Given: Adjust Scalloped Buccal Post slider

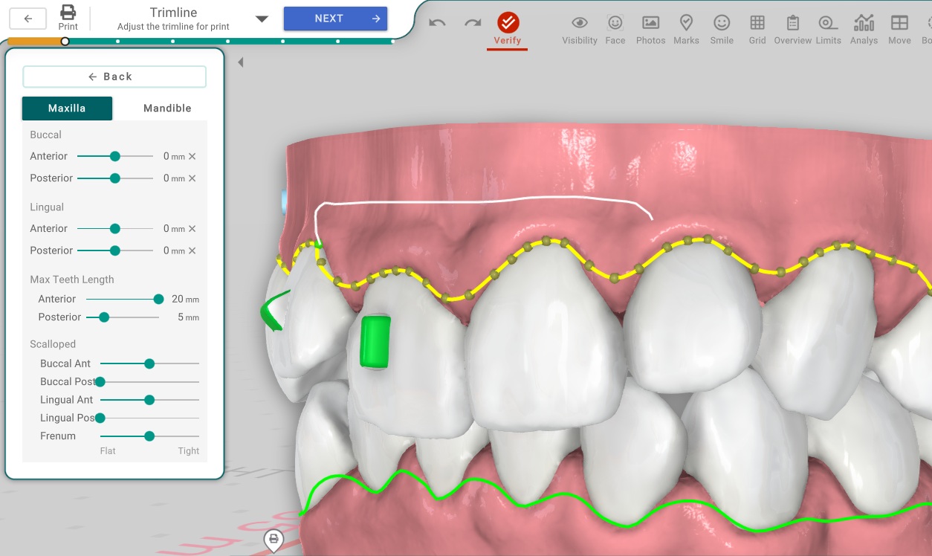Looking at the screenshot, I should click(x=100, y=382).
